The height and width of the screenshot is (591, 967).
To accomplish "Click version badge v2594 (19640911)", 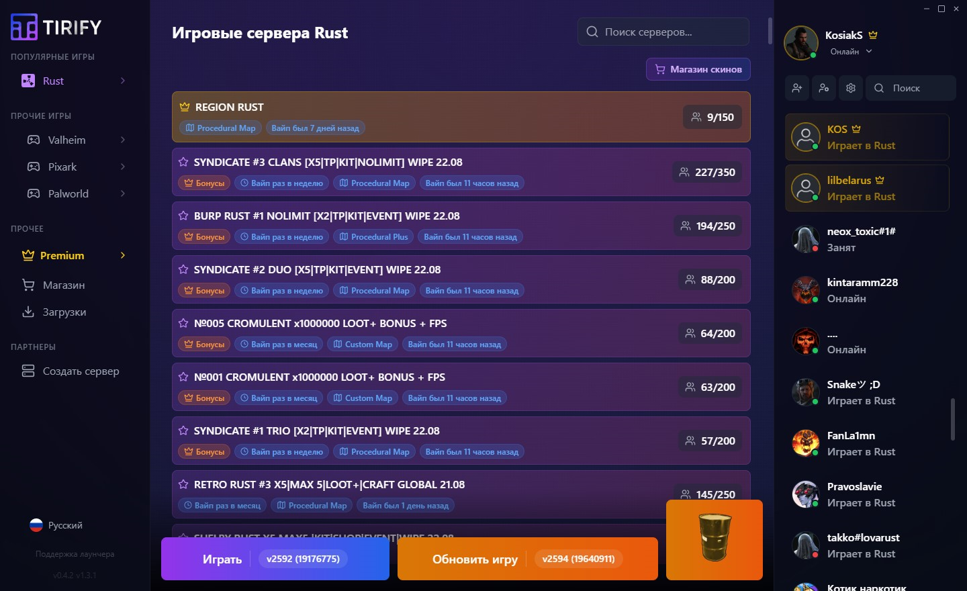I will [x=579, y=559].
